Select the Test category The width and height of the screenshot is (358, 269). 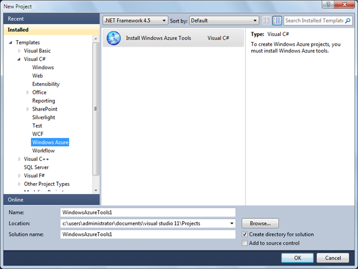[x=37, y=126]
